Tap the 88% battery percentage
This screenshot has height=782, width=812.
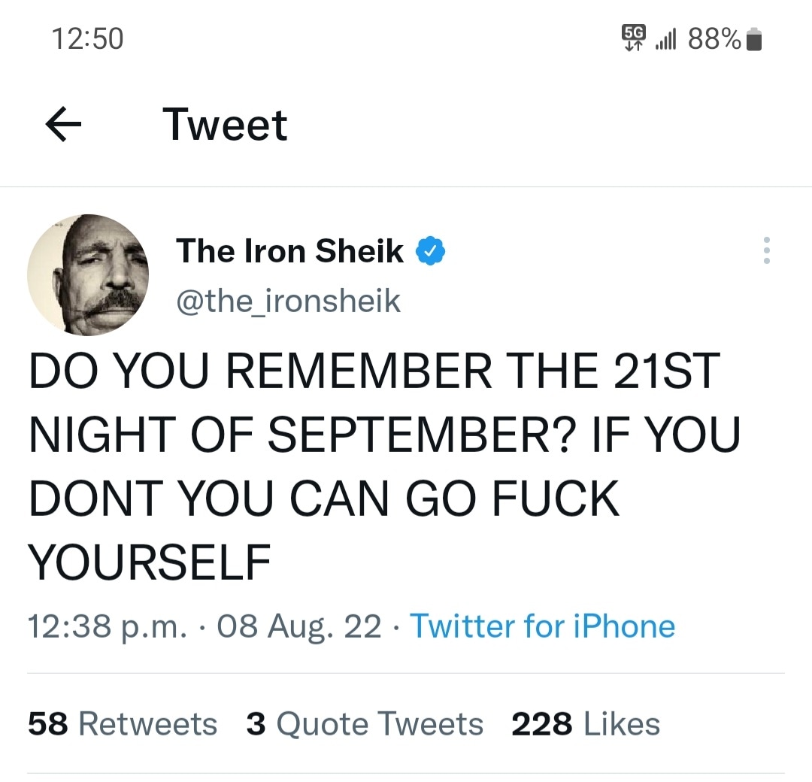(x=714, y=39)
